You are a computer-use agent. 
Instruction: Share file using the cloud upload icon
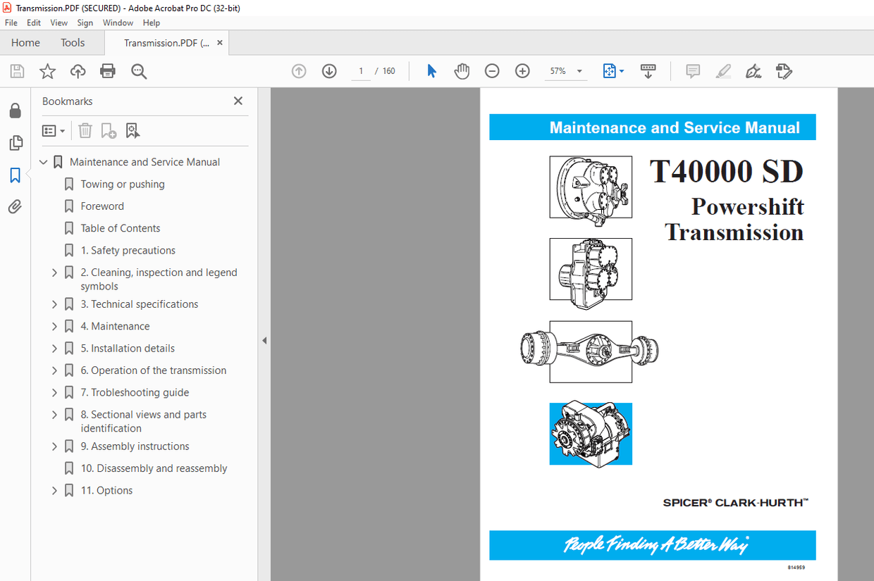coord(78,70)
